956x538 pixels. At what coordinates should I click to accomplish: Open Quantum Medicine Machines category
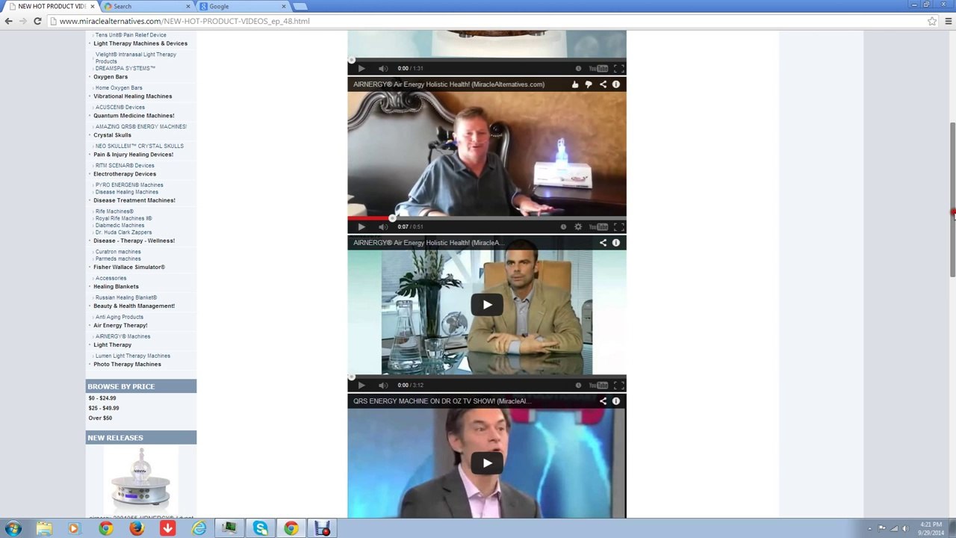[134, 116]
